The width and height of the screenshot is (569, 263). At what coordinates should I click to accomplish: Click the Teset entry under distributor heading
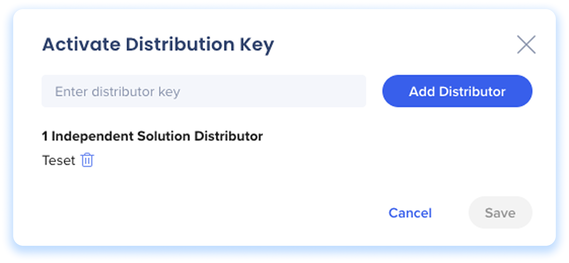coord(59,160)
